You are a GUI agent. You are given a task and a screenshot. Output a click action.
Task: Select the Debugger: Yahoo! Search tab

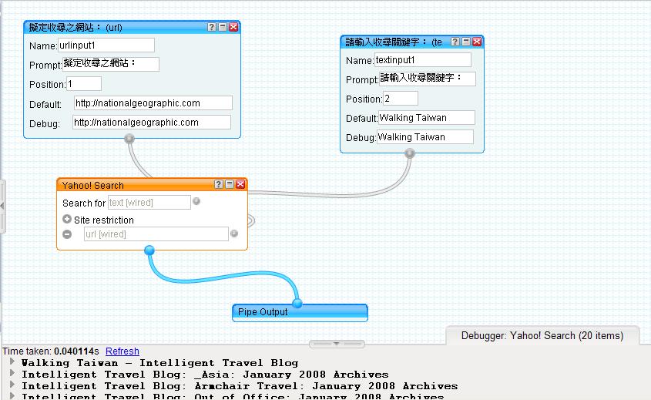point(542,335)
